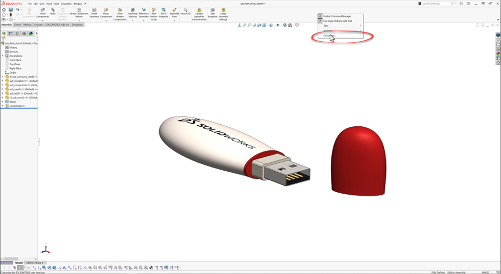Click the Home icon in quick toolbar
Image resolution: width=501 pixels, height=274 pixels.
4,10
